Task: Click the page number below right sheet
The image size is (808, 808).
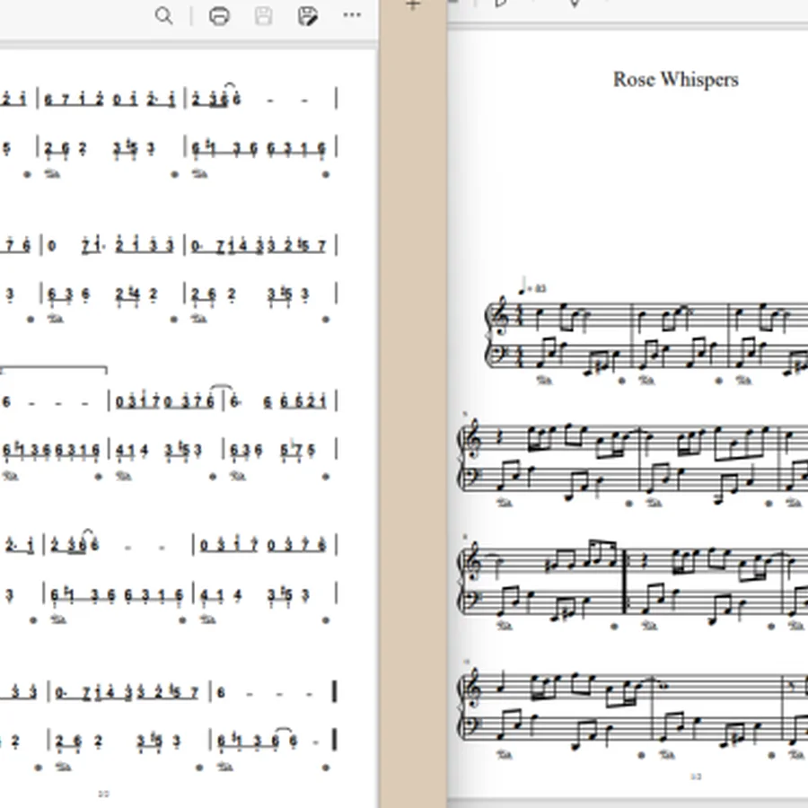Action: pos(696,777)
